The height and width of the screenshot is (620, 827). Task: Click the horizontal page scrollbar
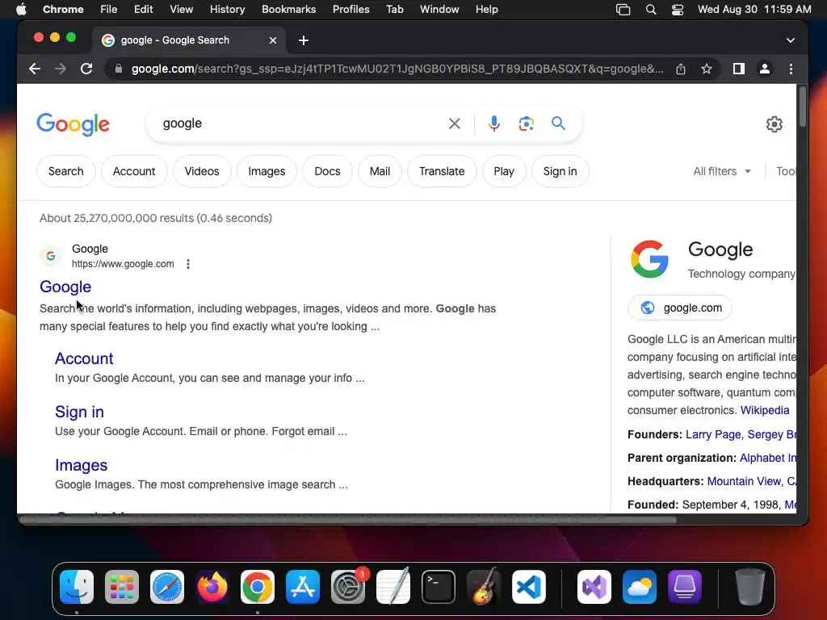point(348,520)
